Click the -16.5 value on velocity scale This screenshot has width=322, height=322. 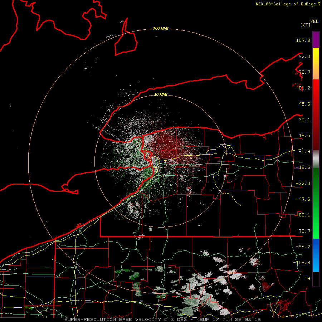tap(303, 167)
